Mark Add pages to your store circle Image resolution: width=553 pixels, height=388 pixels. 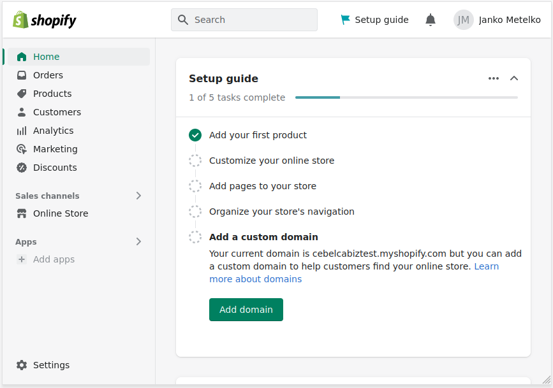[195, 186]
